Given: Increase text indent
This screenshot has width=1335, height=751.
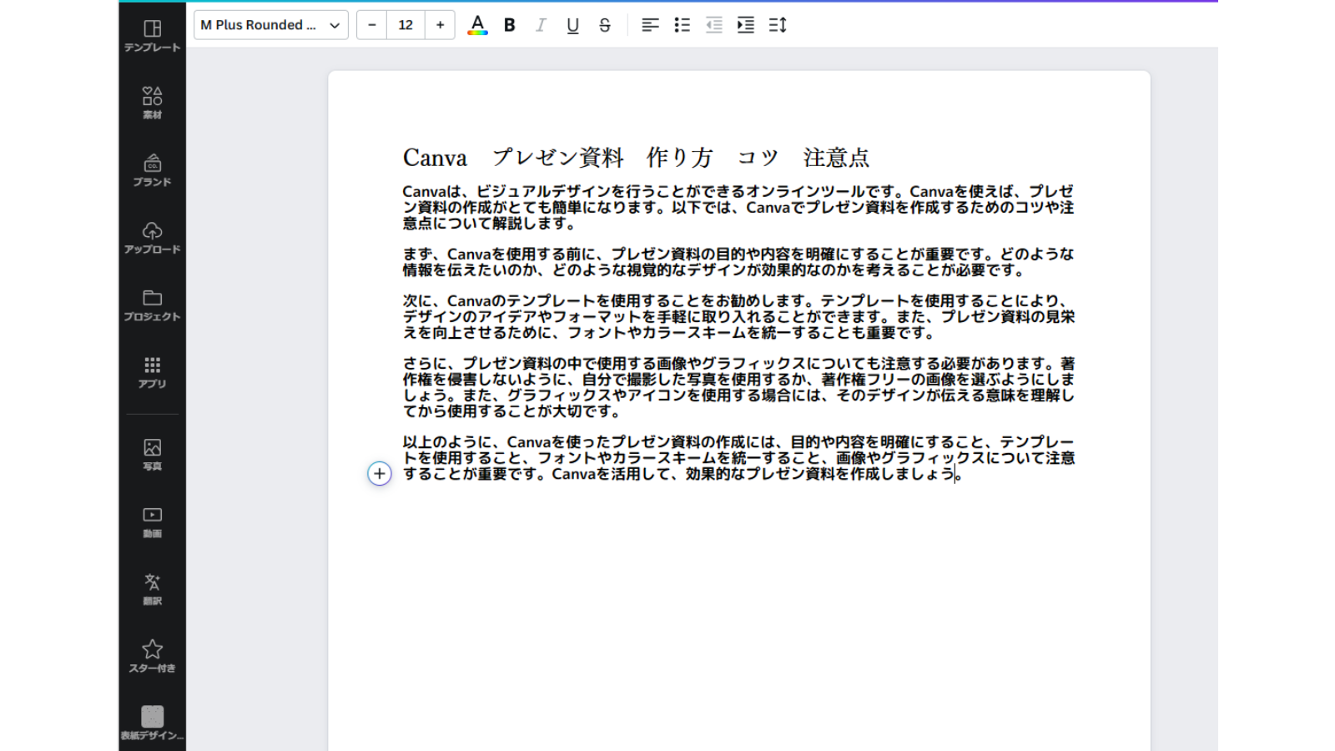Looking at the screenshot, I should click(746, 25).
